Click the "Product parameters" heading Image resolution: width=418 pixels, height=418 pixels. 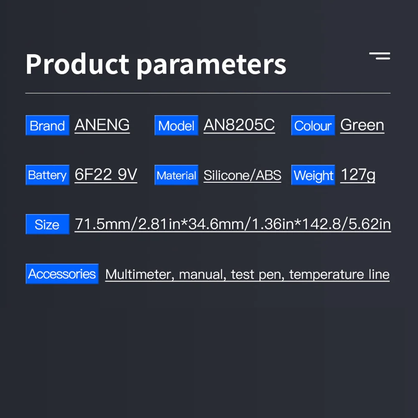point(155,64)
